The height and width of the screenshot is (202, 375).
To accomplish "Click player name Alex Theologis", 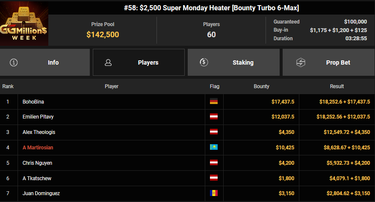I will pyautogui.click(x=39, y=132).
